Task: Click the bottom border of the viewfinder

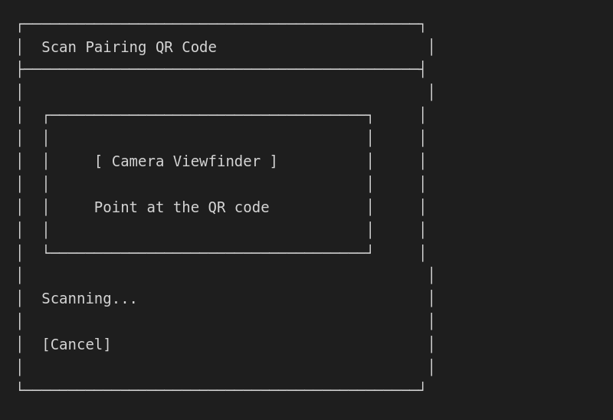Action: point(208,252)
